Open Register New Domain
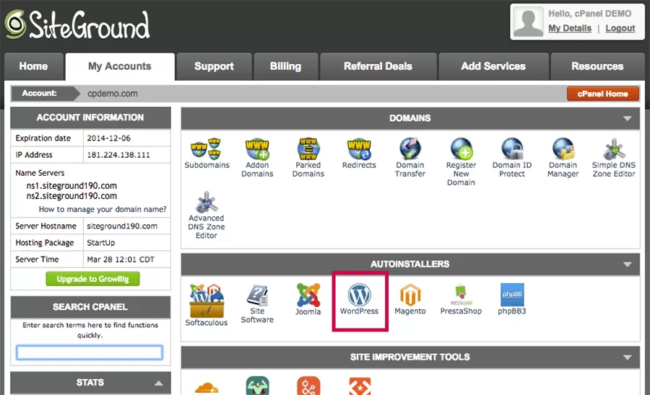Screen dimensions: 650x395 click(461, 161)
